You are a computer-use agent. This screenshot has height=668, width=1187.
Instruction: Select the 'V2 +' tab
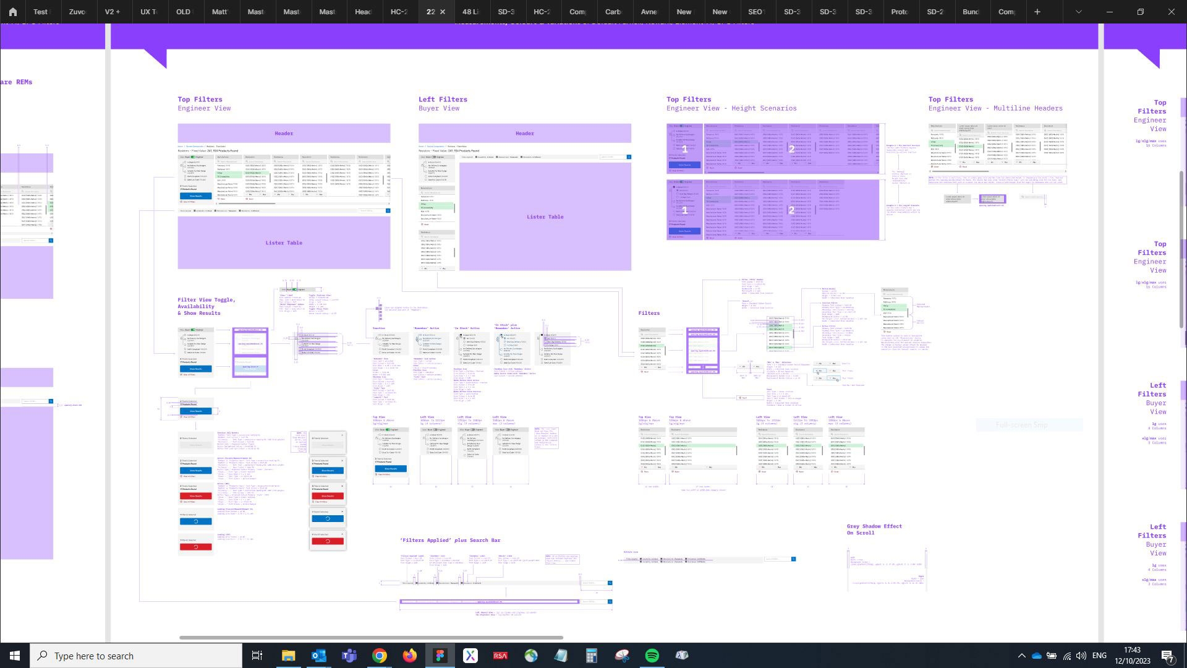point(113,12)
